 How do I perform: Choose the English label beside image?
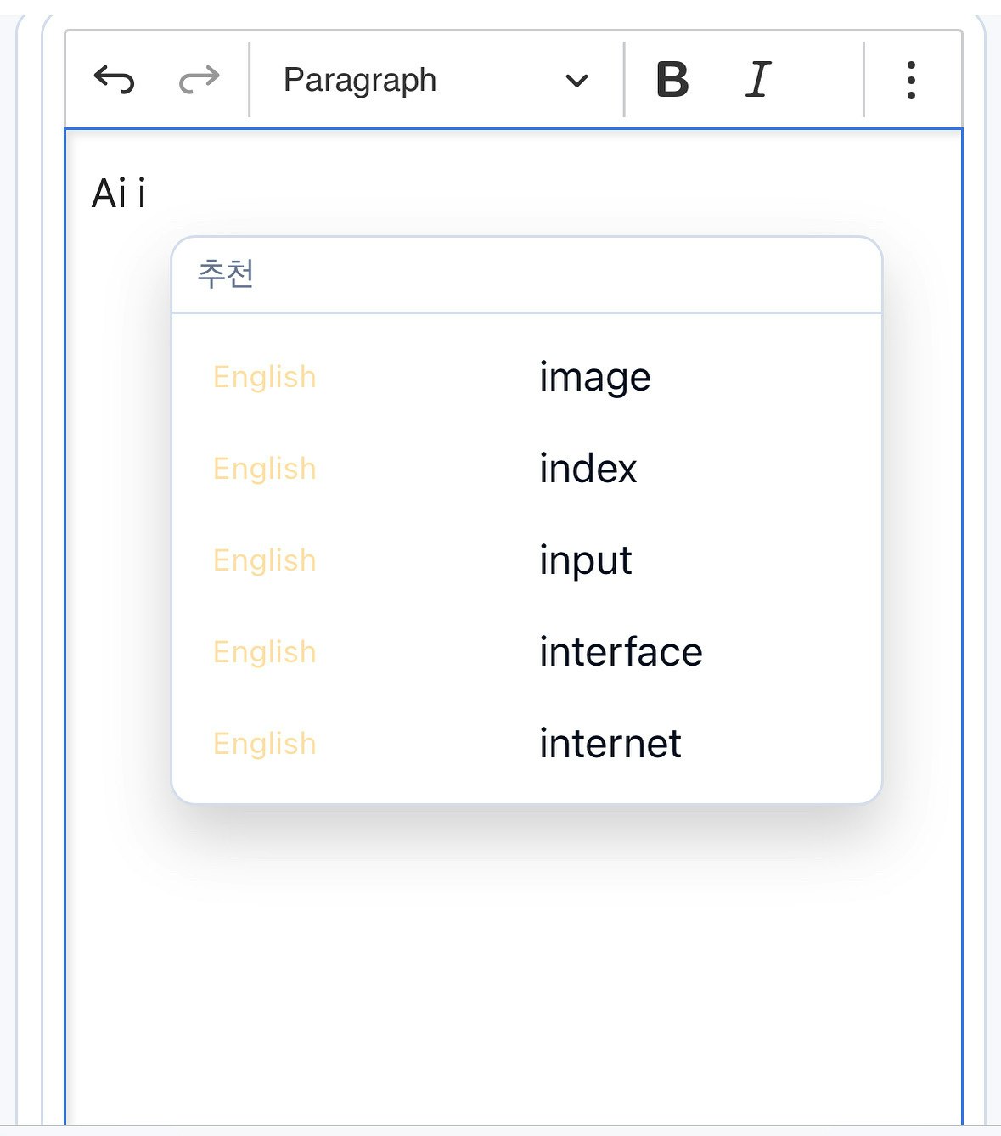pos(264,376)
